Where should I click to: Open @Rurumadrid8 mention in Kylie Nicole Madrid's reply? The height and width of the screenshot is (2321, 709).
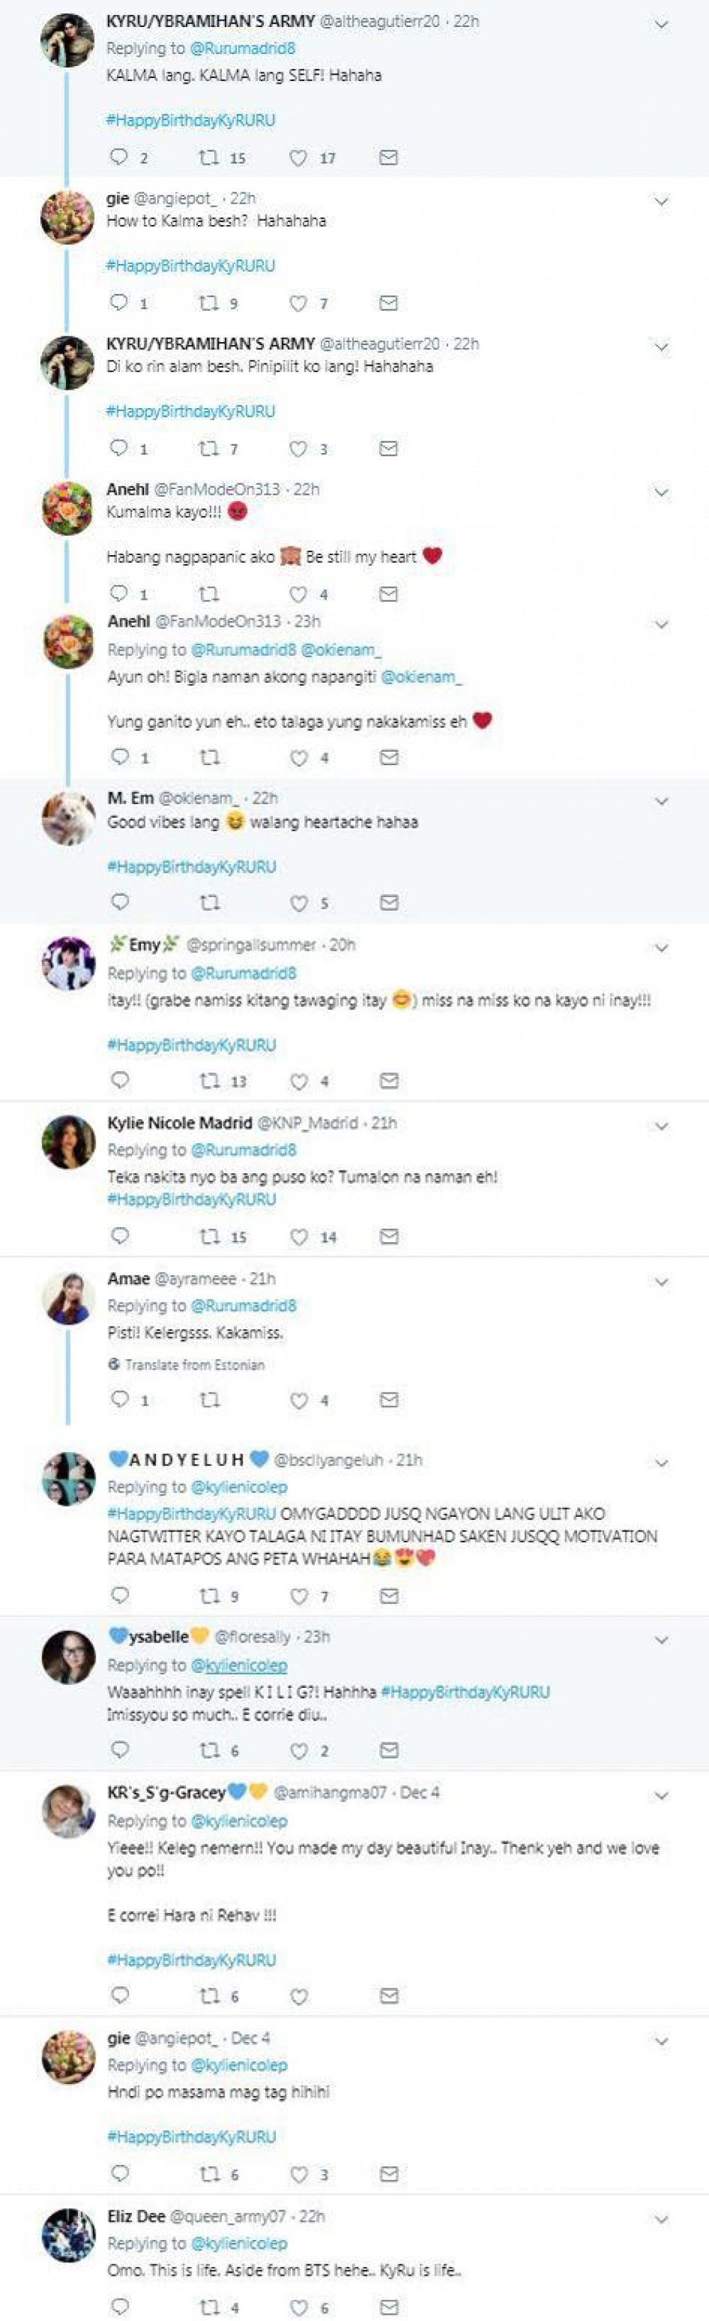(244, 1150)
